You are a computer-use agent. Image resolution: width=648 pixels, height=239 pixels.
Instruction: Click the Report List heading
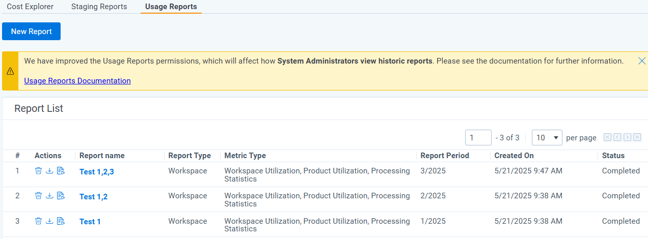(39, 108)
